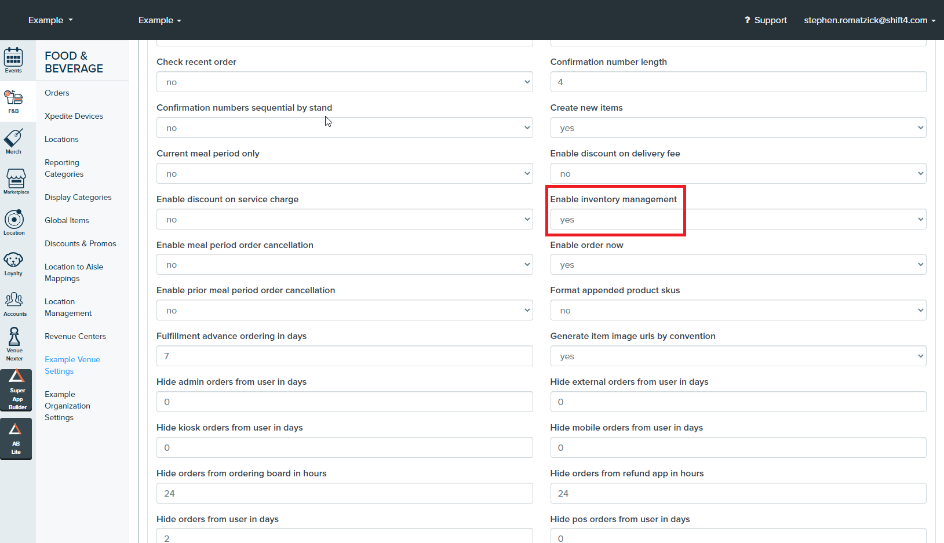Click Hide orders from refund app field
The image size is (944, 543).
point(738,493)
